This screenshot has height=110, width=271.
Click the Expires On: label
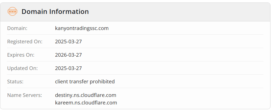click(x=21, y=55)
